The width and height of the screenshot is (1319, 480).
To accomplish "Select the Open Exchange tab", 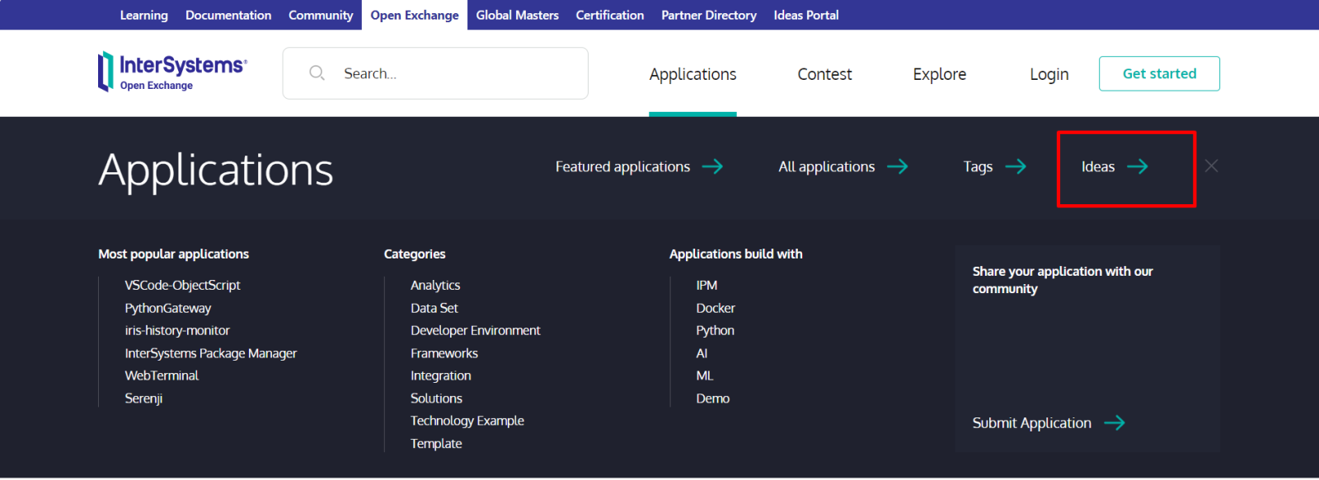I will [415, 15].
